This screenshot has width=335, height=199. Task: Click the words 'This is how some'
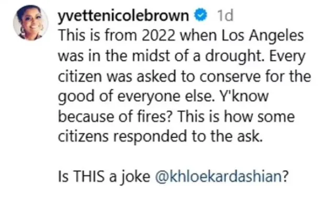pos(236,116)
